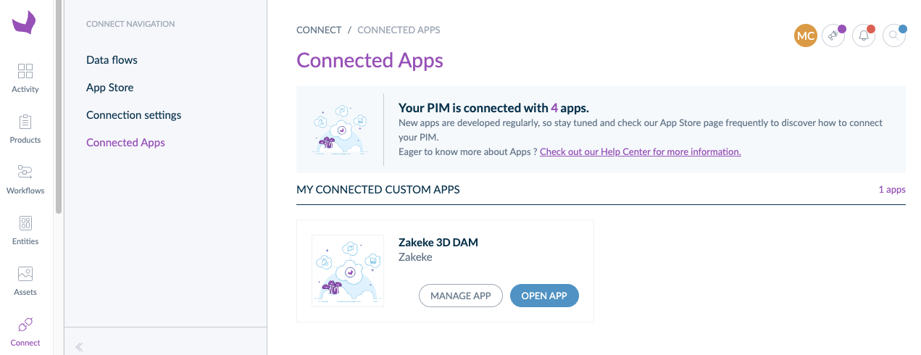
Task: Go to Connection settings
Action: pos(134,115)
